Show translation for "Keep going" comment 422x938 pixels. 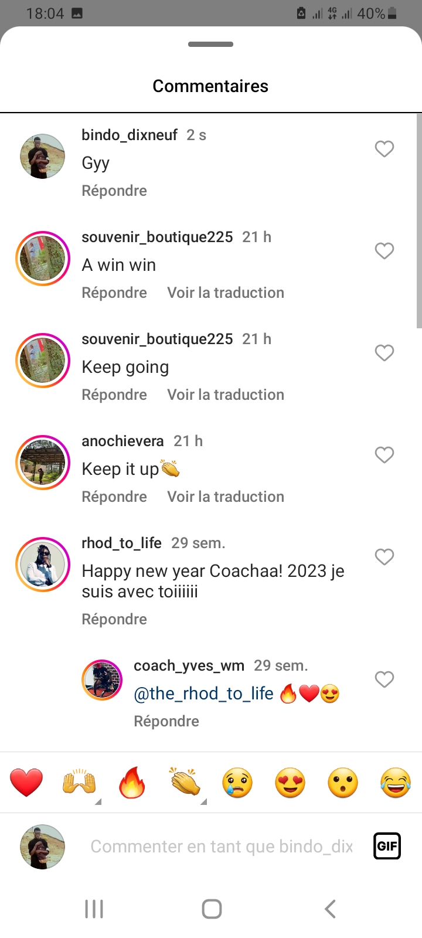click(226, 395)
